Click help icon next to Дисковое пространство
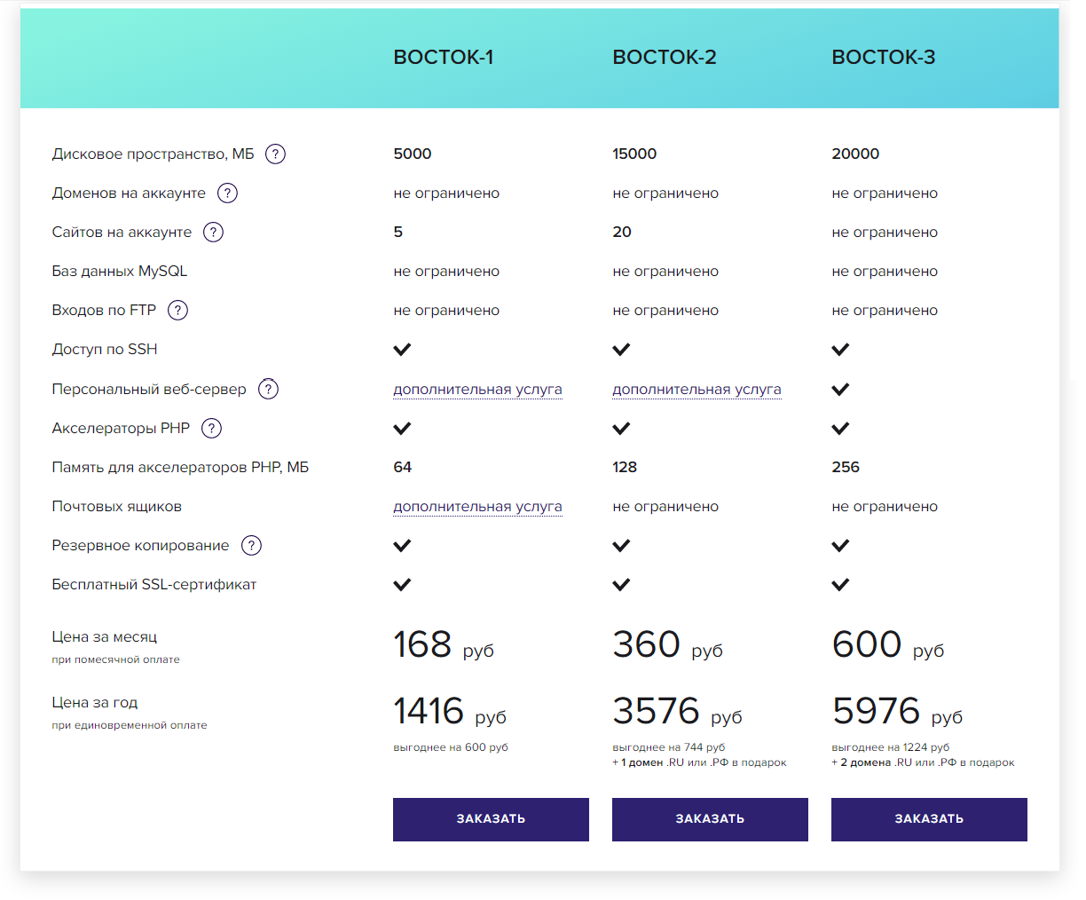 275,154
